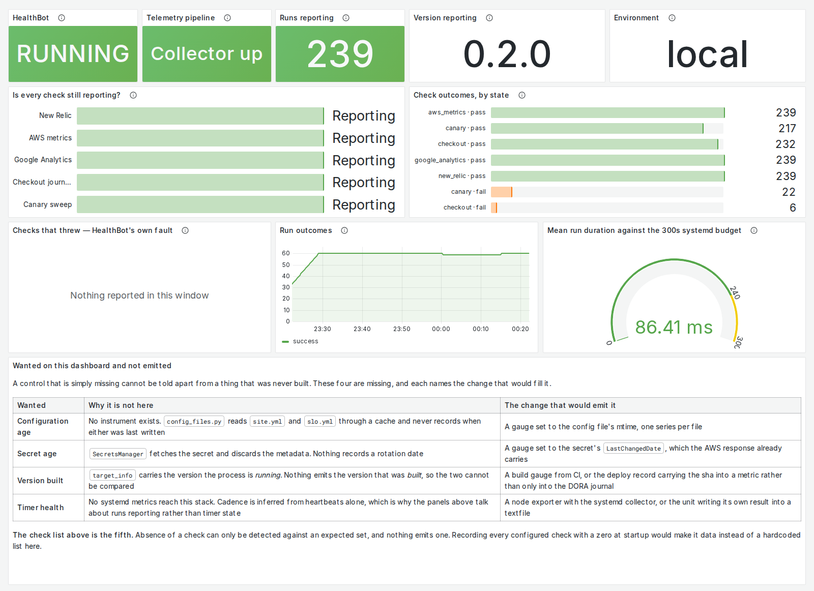The image size is (814, 591).
Task: Click the 239 runs reporting value
Action: [340, 54]
